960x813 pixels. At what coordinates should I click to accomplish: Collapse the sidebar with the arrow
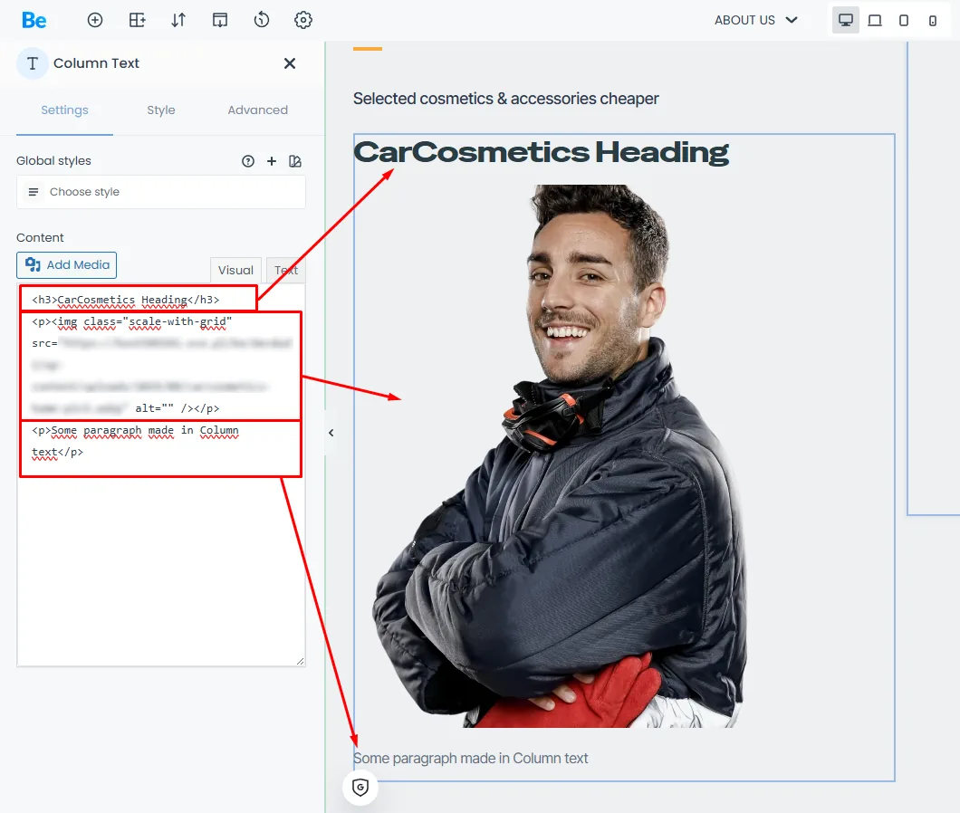[x=331, y=433]
